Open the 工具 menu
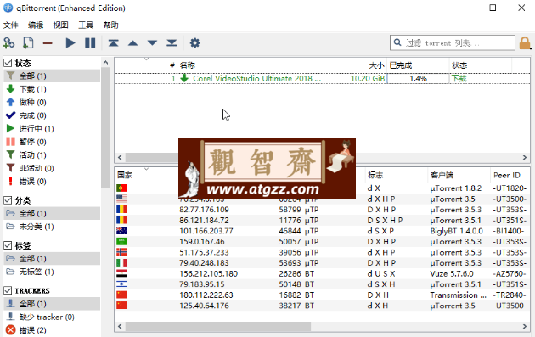The width and height of the screenshot is (535, 337). pos(86,25)
